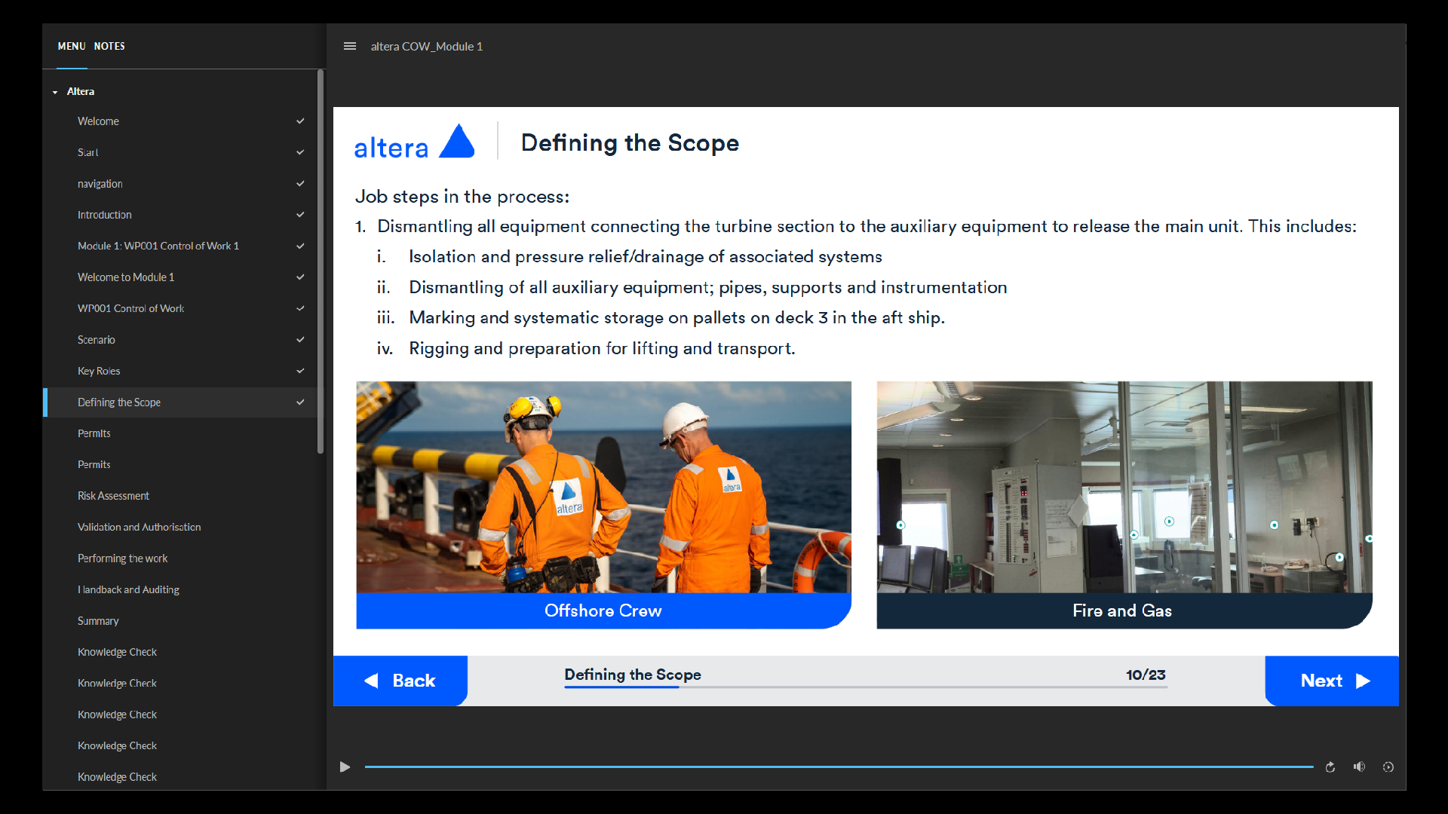
Task: Click the left arrow on the Back button
Action: tap(371, 681)
